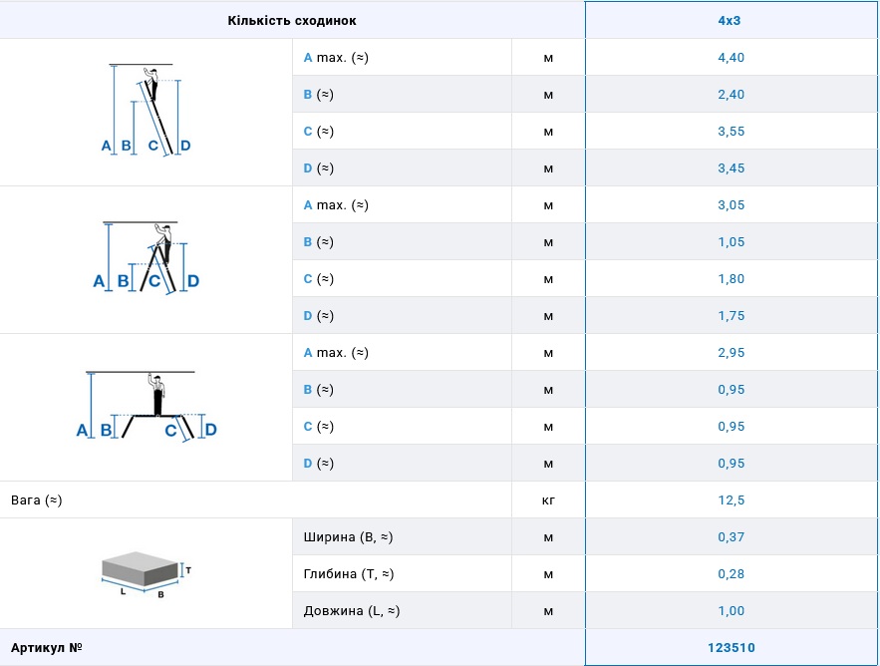Select the 3,55 value cell
This screenshot has height=666, width=880.
tap(731, 132)
